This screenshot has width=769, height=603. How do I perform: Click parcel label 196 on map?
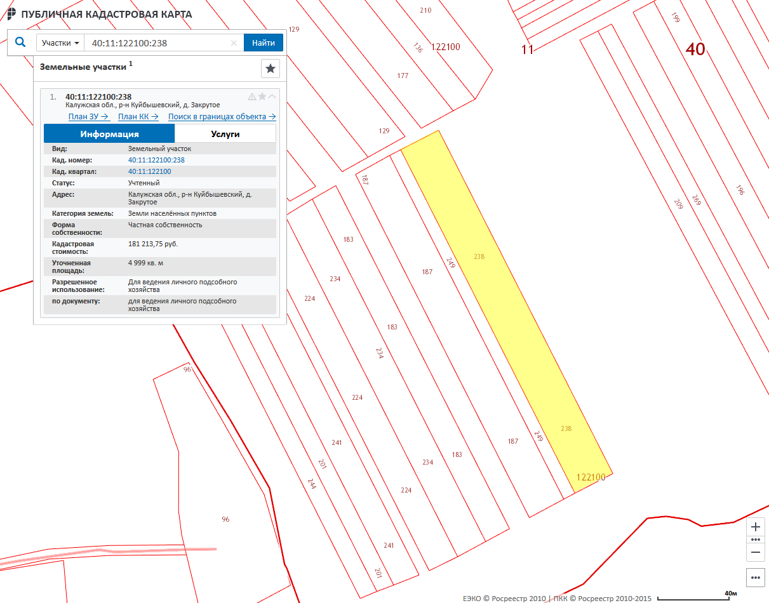coord(740,189)
